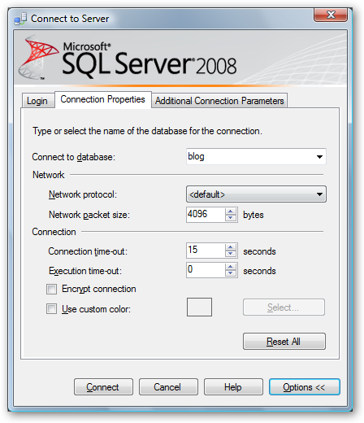Decrease Execution time-out with down arrow

point(231,273)
